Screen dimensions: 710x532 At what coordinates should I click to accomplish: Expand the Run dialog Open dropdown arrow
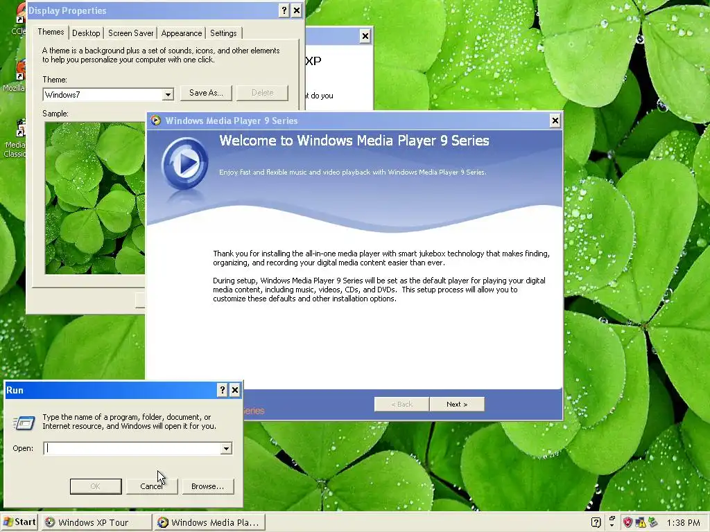click(226, 448)
